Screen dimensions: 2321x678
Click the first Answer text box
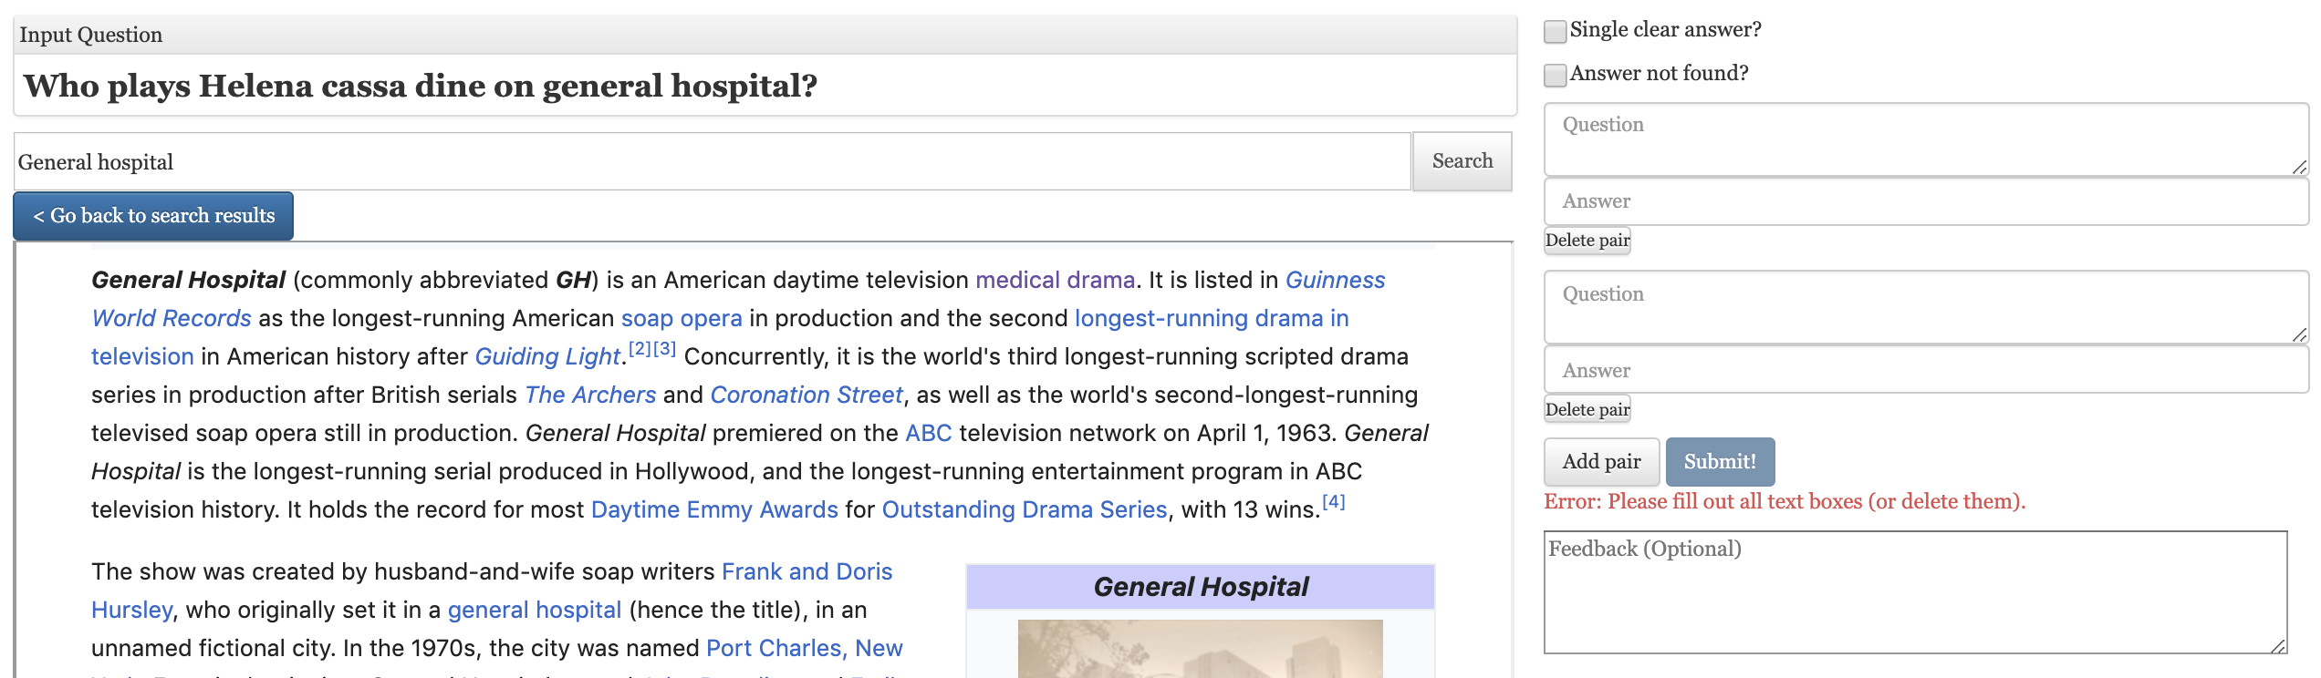pos(1926,201)
